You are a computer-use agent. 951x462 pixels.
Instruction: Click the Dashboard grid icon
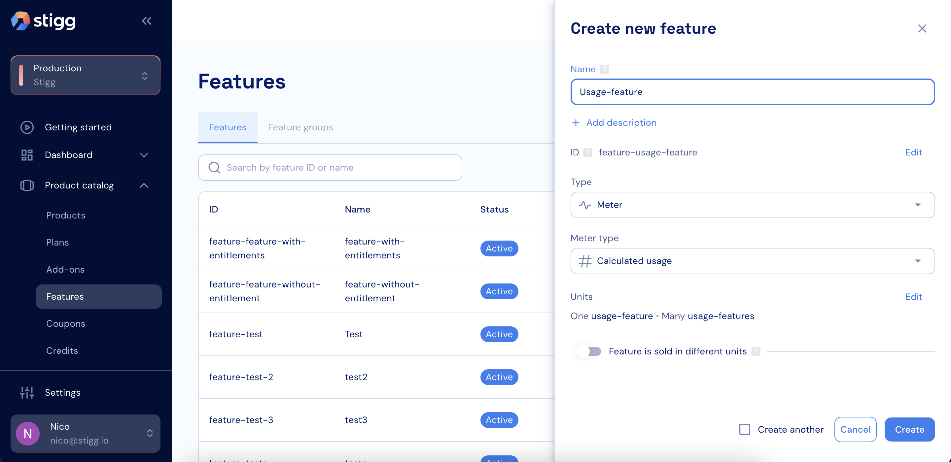pos(27,155)
